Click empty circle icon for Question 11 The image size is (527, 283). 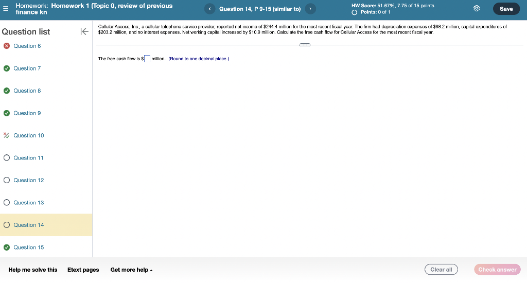tap(7, 158)
